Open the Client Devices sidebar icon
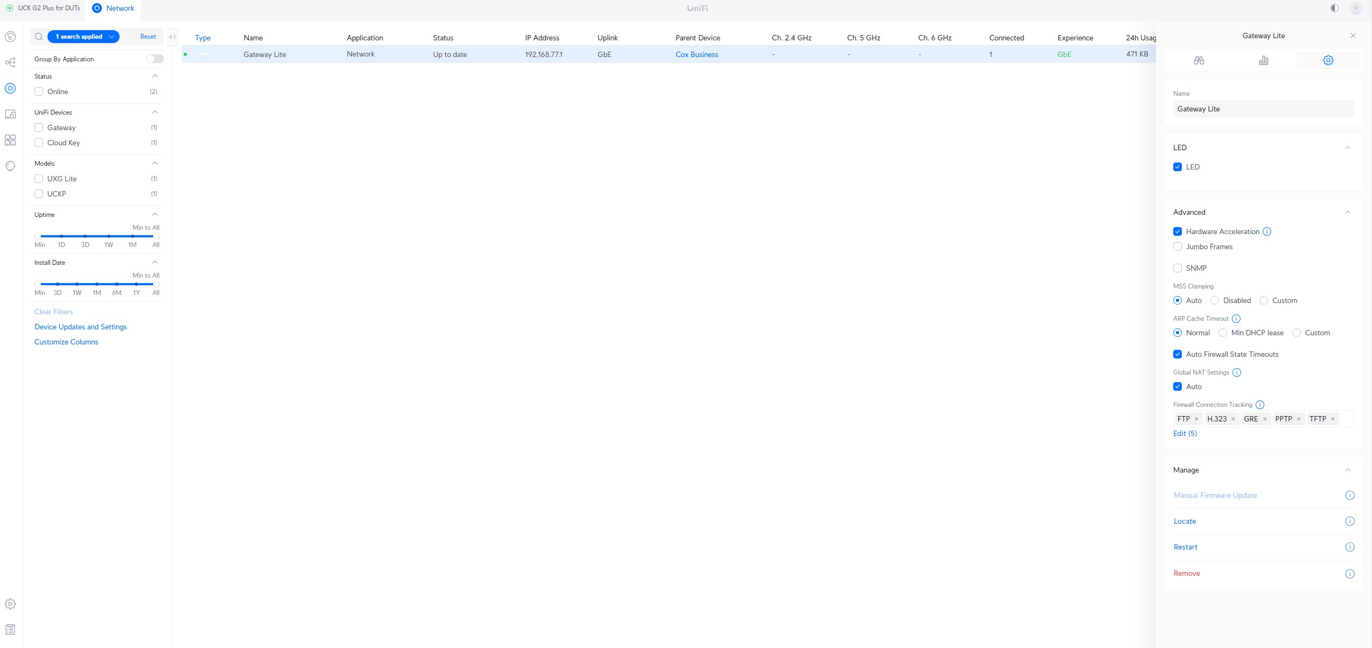Viewport: 1372px width, 648px height. coord(10,114)
